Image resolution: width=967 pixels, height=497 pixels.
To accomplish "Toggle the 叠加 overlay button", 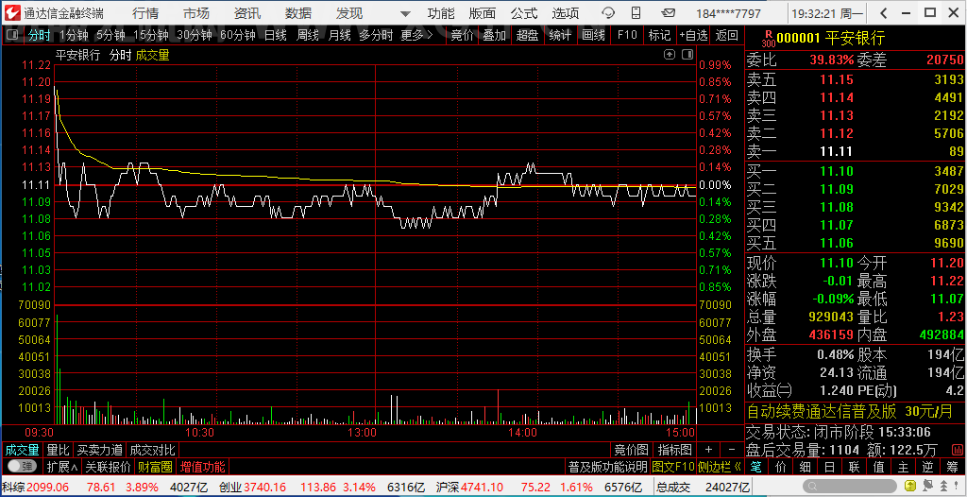I will pyautogui.click(x=494, y=35).
